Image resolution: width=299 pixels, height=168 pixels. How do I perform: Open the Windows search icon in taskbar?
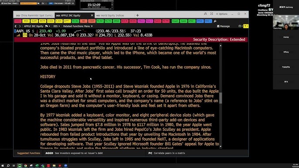tap(8, 166)
